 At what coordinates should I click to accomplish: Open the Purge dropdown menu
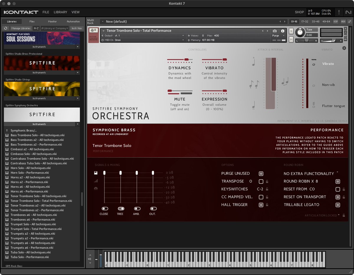[279, 36]
